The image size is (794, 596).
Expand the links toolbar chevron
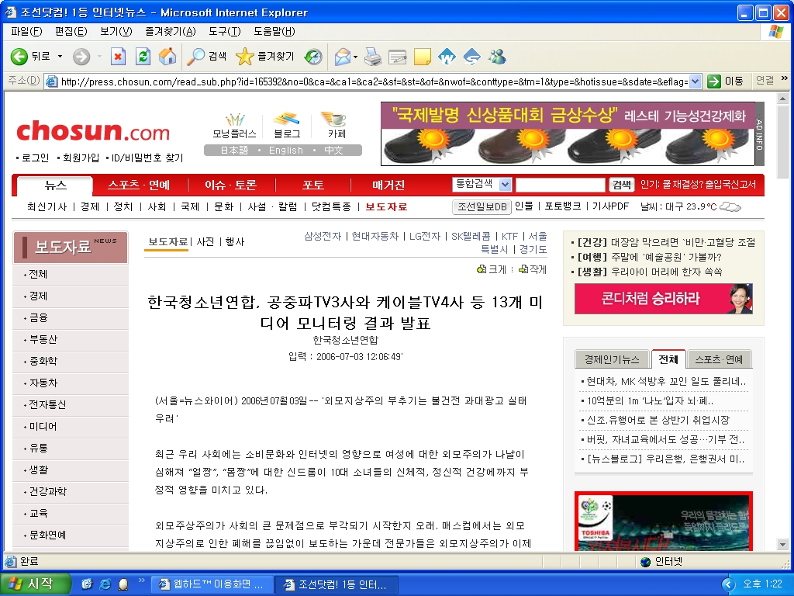[785, 78]
